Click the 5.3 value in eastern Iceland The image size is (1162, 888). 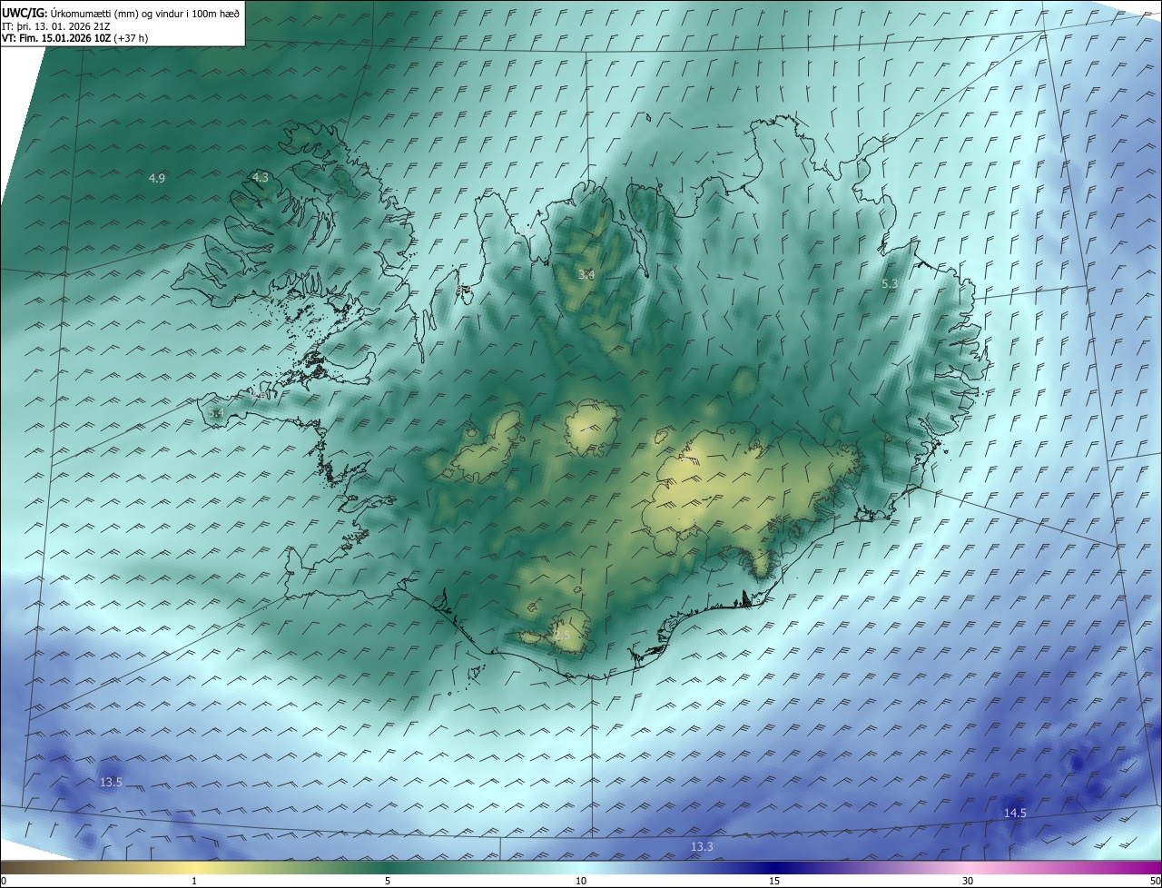890,284
